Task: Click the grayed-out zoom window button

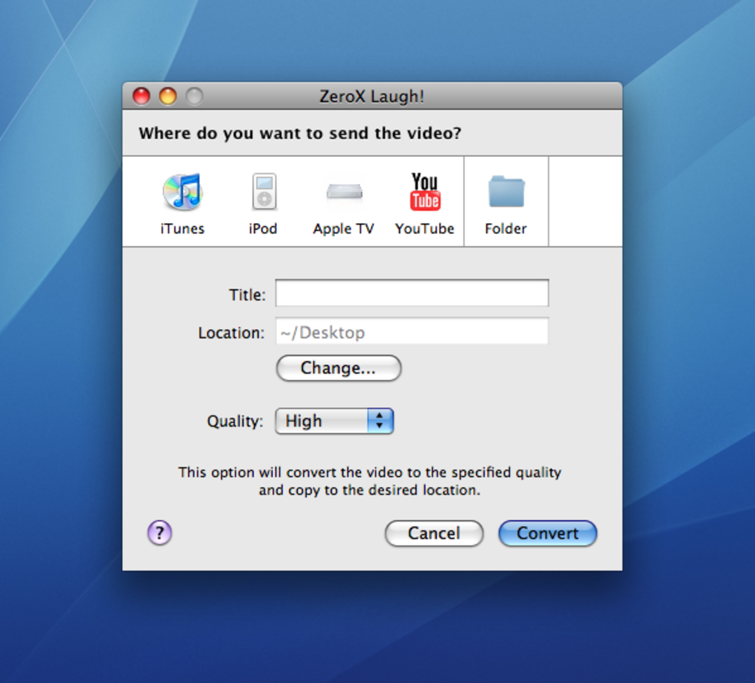Action: [194, 96]
